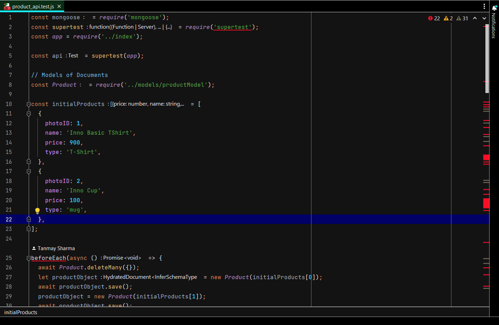Click the initialProducts breadcrumb at the bottom
This screenshot has width=499, height=325.
pos(21,312)
